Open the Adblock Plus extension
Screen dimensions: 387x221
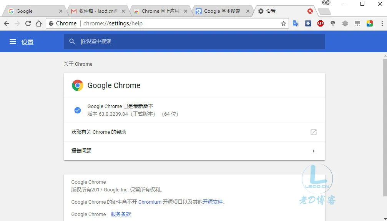coord(321,23)
